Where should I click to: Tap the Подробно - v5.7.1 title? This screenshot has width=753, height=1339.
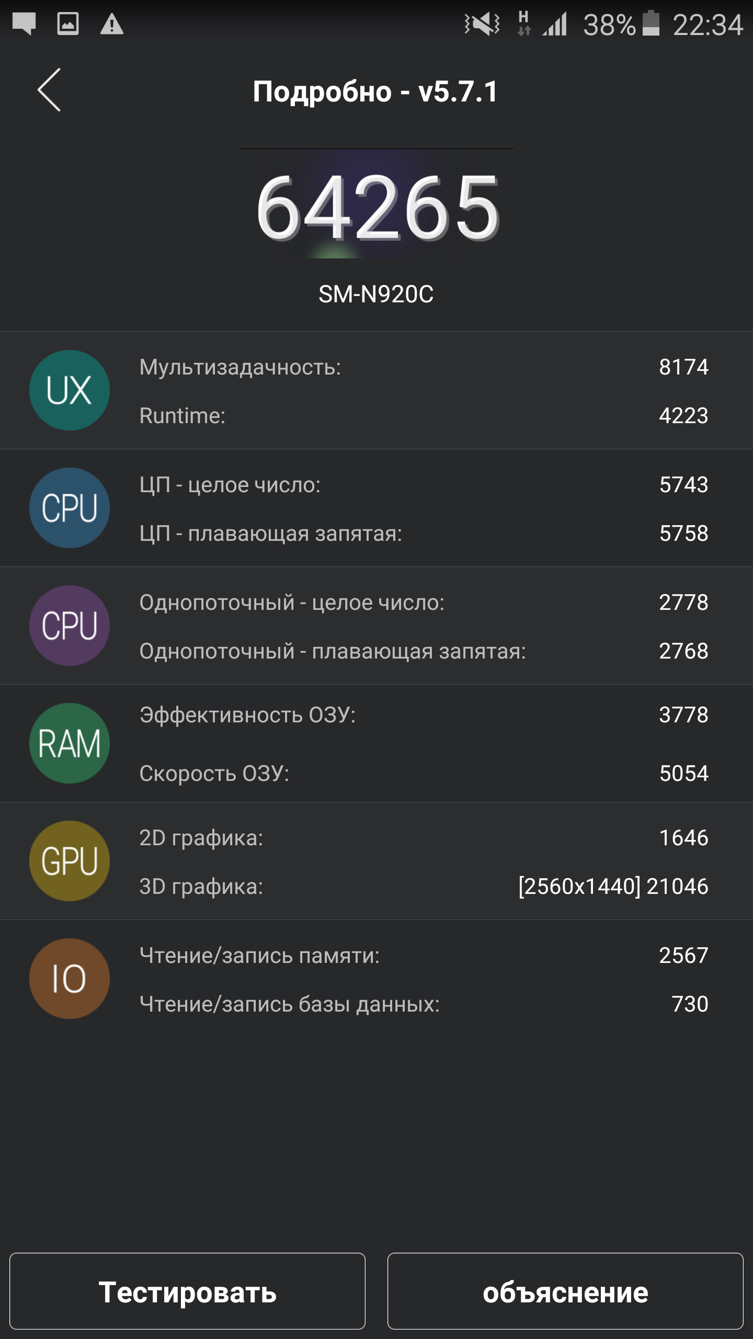pyautogui.click(x=375, y=92)
